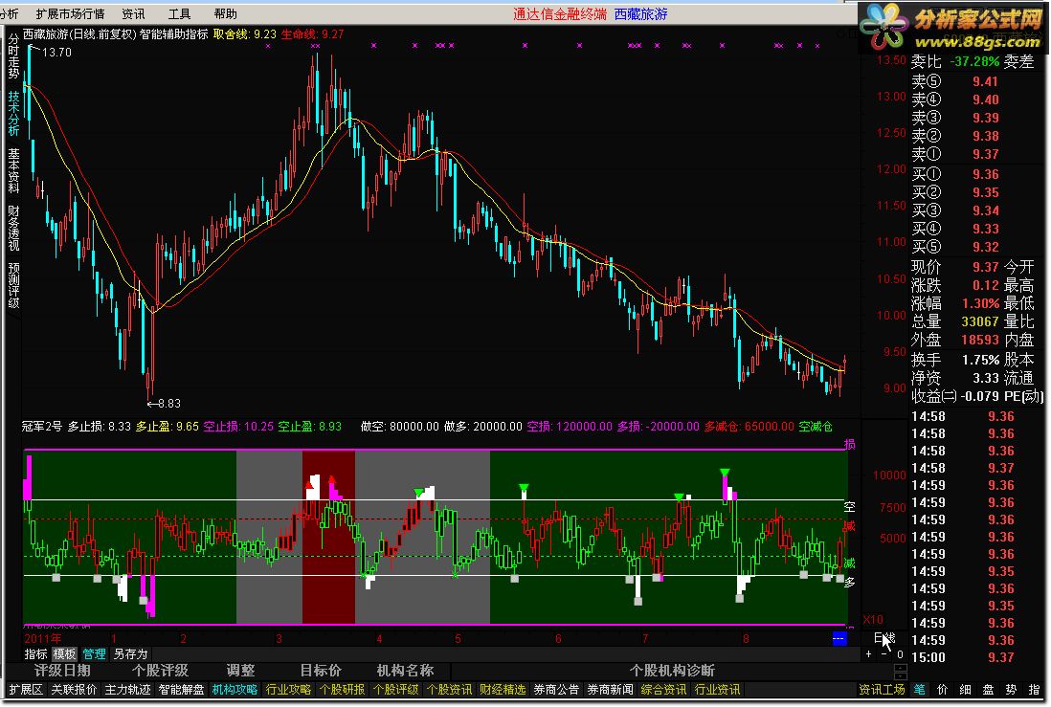Select 财务透视 side tab
Viewport: 1051px width, 707px height.
tap(13, 228)
